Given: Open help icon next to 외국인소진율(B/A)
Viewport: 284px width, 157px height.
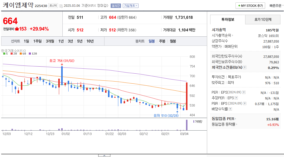Looking at the screenshot, I should pos(245,67).
